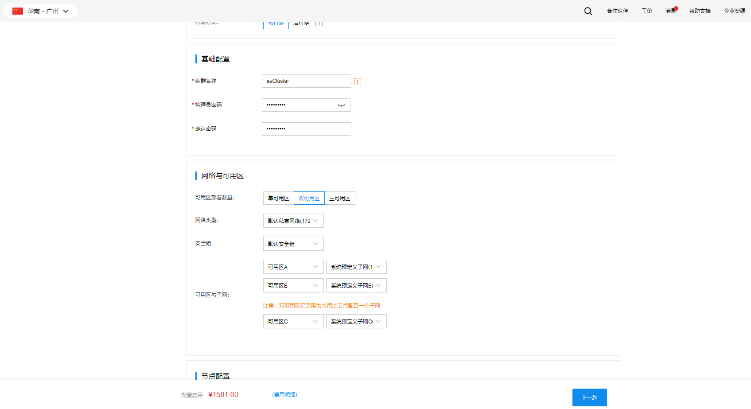Click the China flag region icon
The image size is (751, 409).
pos(18,11)
